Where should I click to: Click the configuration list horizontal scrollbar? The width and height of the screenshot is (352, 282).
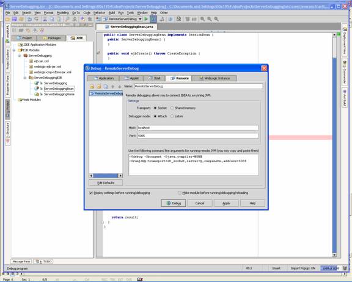click(106, 176)
